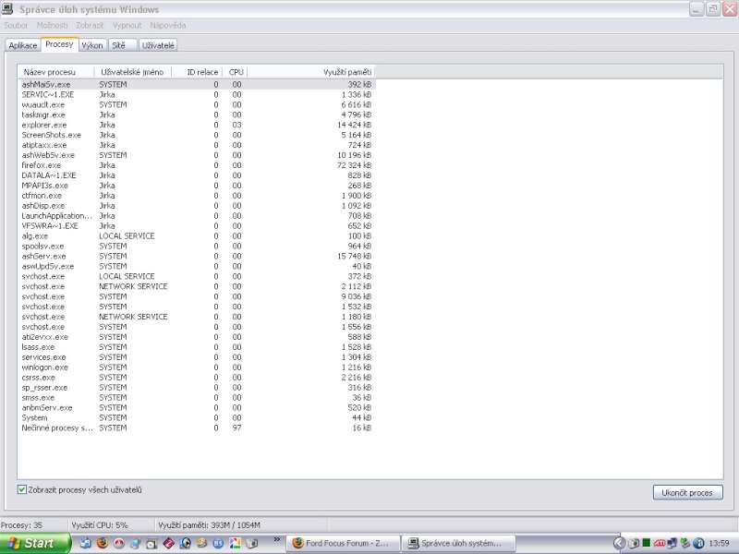The image size is (739, 554).
Task: Open the Aplikace tab
Action: [x=23, y=44]
